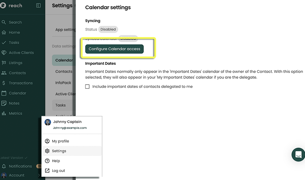Click Johnny Captain's profile avatar
The height and width of the screenshot is (180, 305).
(48, 122)
